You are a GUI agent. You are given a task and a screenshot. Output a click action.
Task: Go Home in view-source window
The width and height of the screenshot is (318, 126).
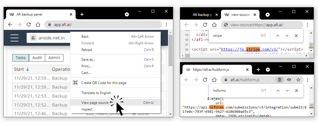coord(214,25)
